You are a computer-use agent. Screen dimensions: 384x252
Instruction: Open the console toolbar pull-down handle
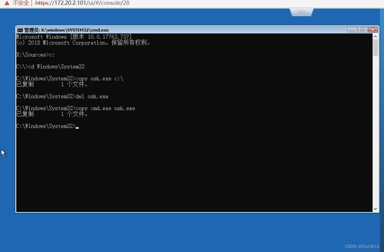[x=301, y=12]
